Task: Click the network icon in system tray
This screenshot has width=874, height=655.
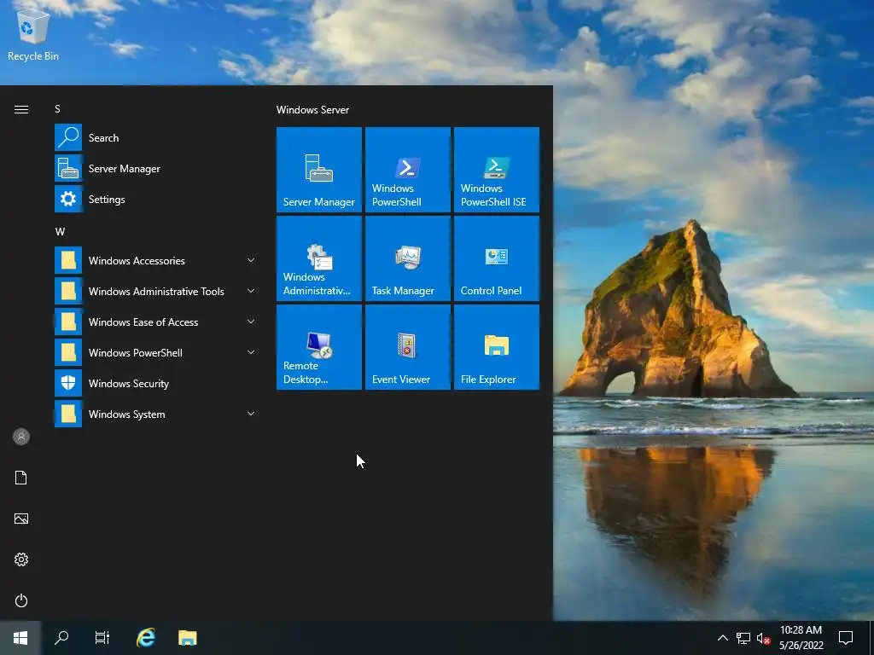Action: tap(743, 638)
